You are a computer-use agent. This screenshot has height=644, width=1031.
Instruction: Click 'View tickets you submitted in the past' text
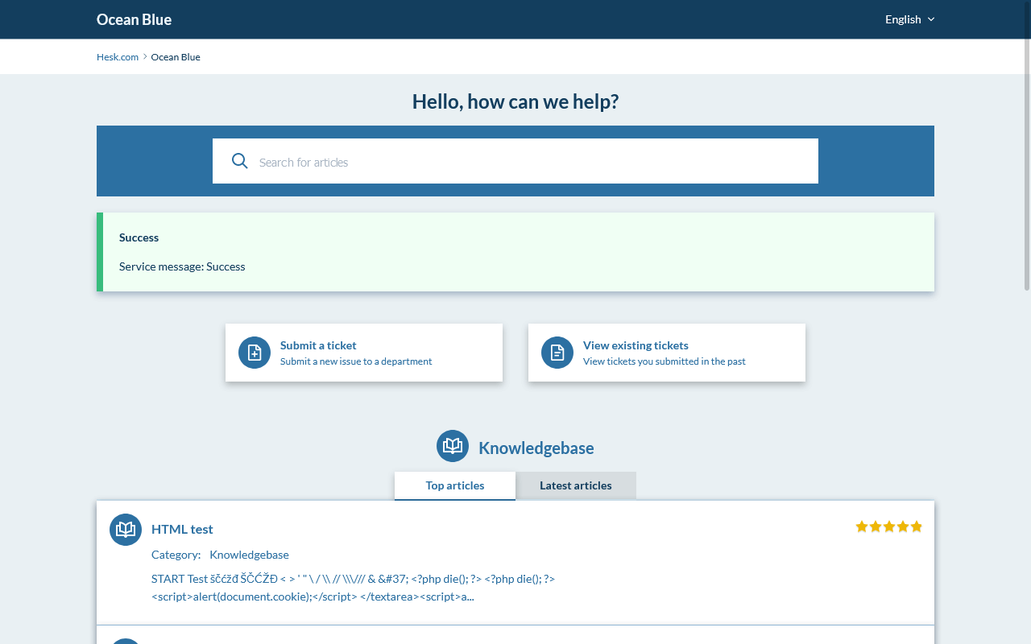[665, 361]
